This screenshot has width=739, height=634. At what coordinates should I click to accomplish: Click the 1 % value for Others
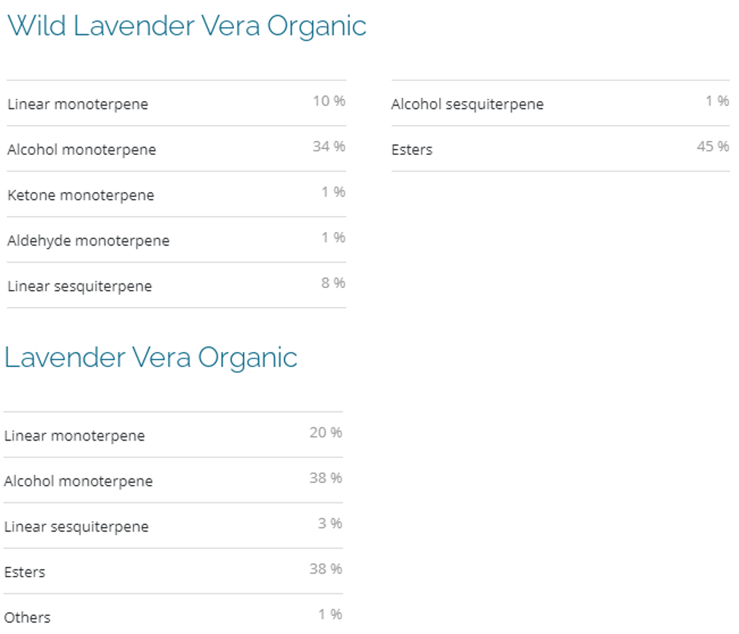329,614
